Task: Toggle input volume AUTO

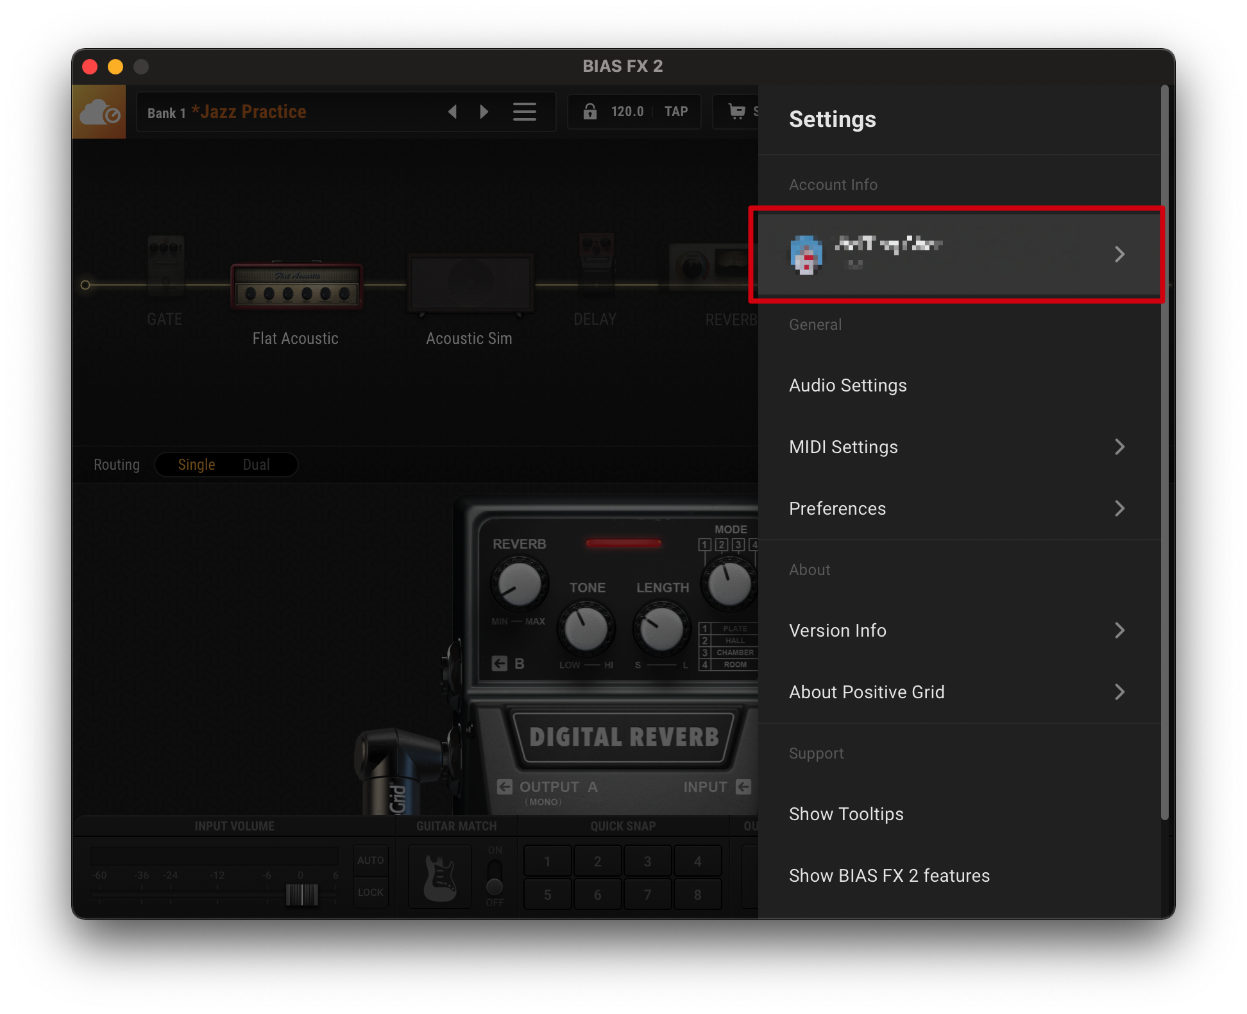Action: click(371, 861)
